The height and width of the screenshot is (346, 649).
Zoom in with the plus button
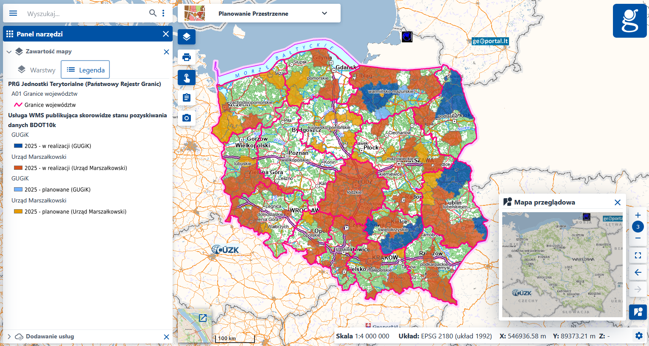pyautogui.click(x=638, y=215)
